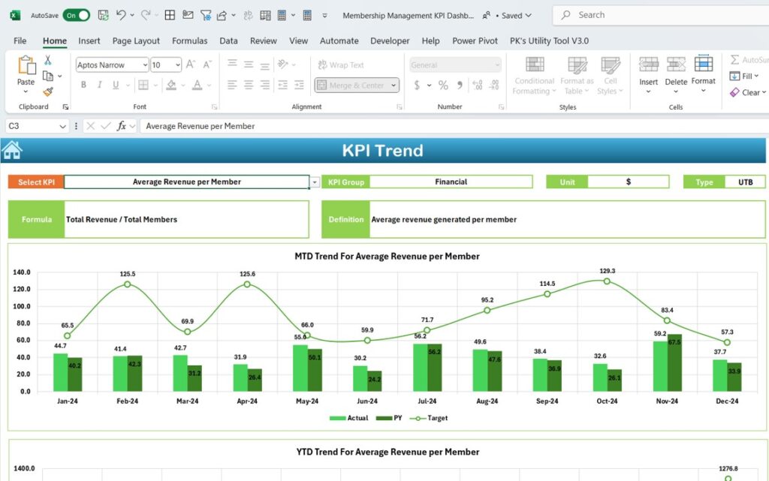Open the font name dropdown Aptos Narrow
The width and height of the screenshot is (769, 481).
[145, 65]
